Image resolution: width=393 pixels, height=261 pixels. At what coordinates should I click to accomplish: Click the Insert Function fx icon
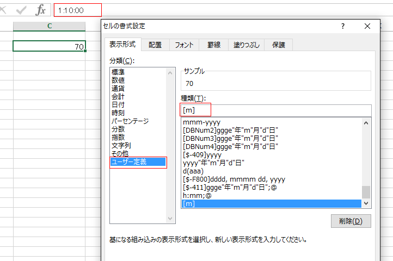coord(41,10)
